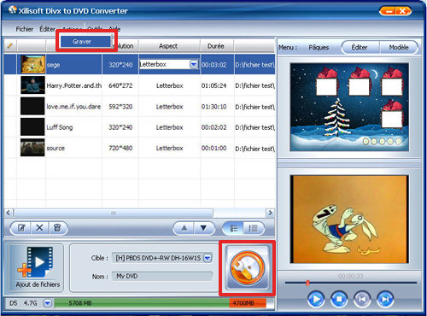Image resolution: width=427 pixels, height=316 pixels.
Task: Click the menu Éditer button
Action: (x=360, y=47)
